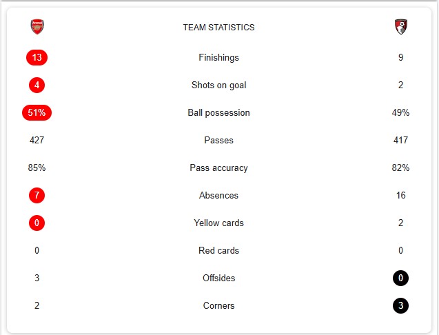
Task: Select the black 3 corners badge
Action: click(400, 305)
